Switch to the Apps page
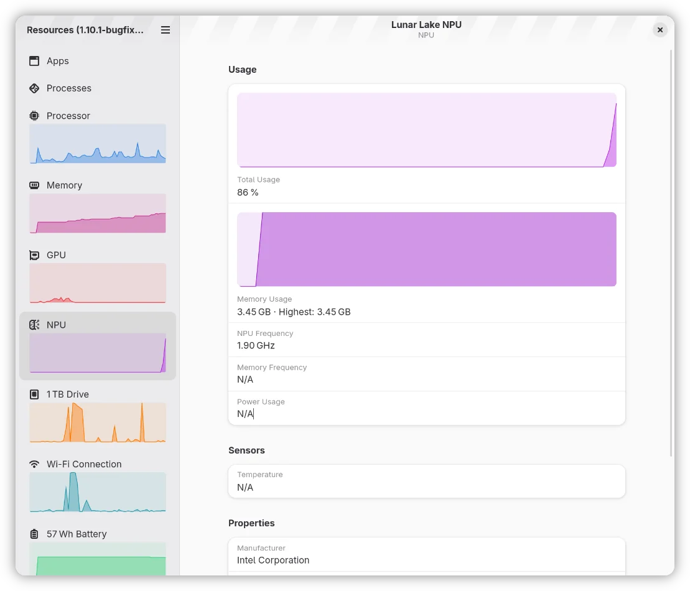This screenshot has width=690, height=591. [x=58, y=61]
